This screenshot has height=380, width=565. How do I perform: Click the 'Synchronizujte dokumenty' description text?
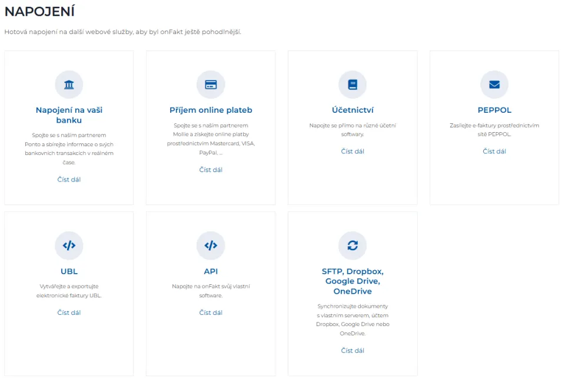coord(353,320)
